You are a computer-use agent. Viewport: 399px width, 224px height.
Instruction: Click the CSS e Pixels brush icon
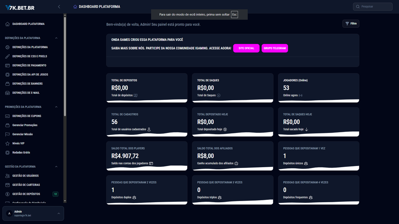[8, 56]
